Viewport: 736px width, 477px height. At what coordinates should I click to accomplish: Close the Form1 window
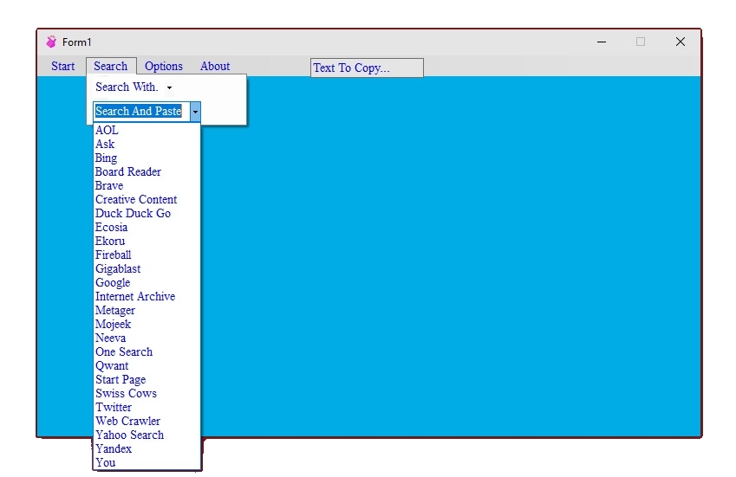pos(681,42)
